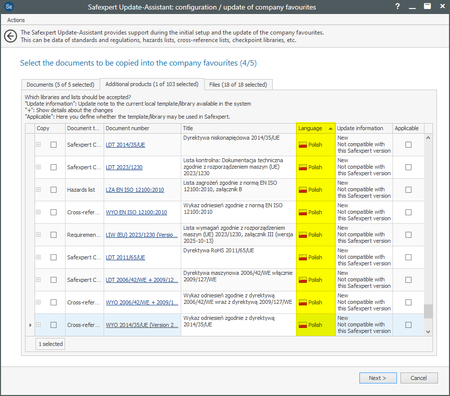Check the Copy box for LDT 2023/1230
Image resolution: width=450 pixels, height=396 pixels.
click(54, 167)
